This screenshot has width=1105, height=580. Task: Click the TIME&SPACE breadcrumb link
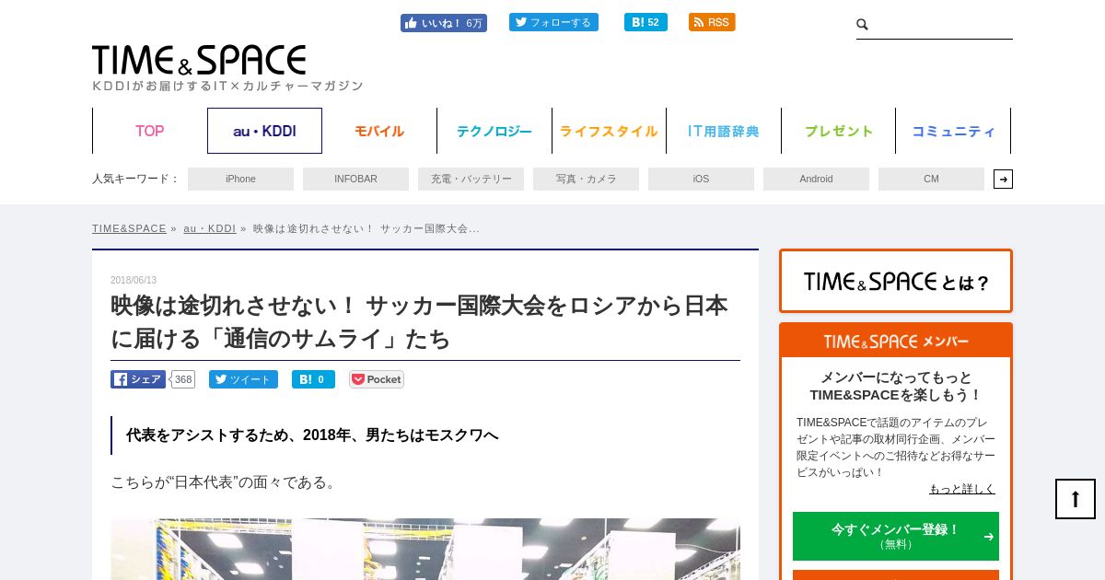click(129, 228)
